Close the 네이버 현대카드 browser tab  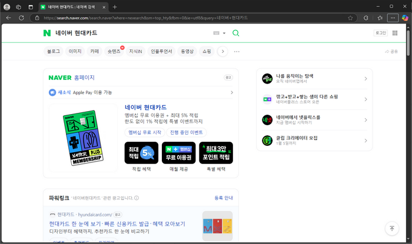click(104, 7)
